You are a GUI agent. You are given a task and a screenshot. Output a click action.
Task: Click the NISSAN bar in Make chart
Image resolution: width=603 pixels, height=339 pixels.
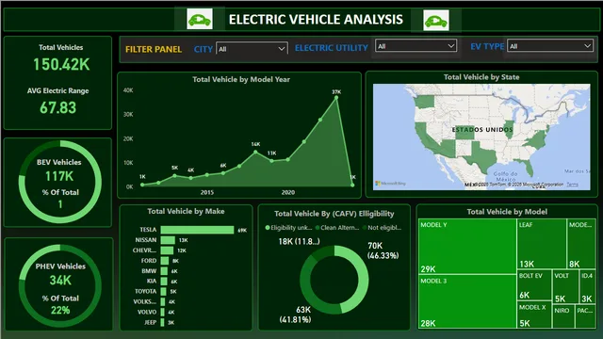168,240
